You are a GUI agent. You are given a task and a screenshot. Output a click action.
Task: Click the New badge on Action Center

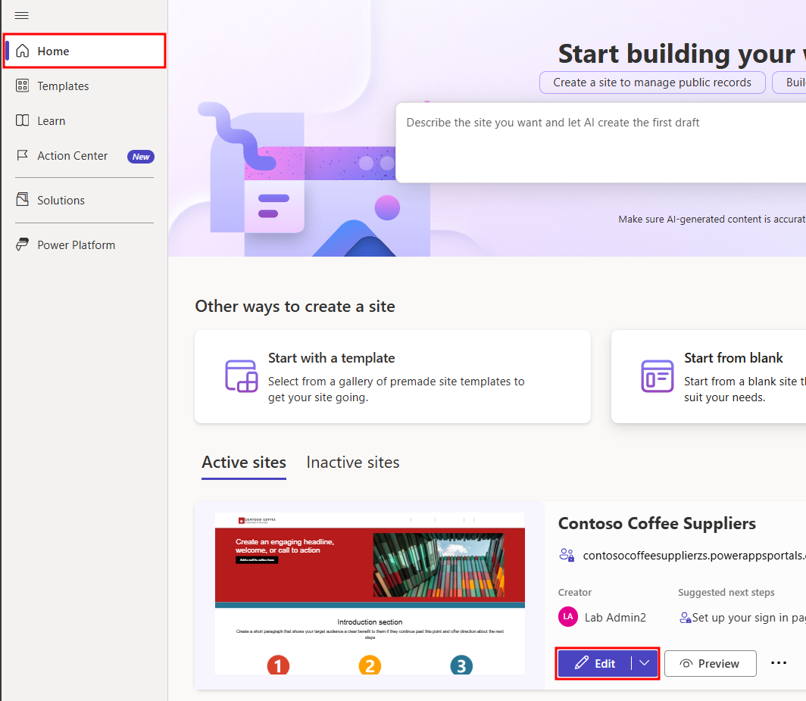pyautogui.click(x=141, y=157)
